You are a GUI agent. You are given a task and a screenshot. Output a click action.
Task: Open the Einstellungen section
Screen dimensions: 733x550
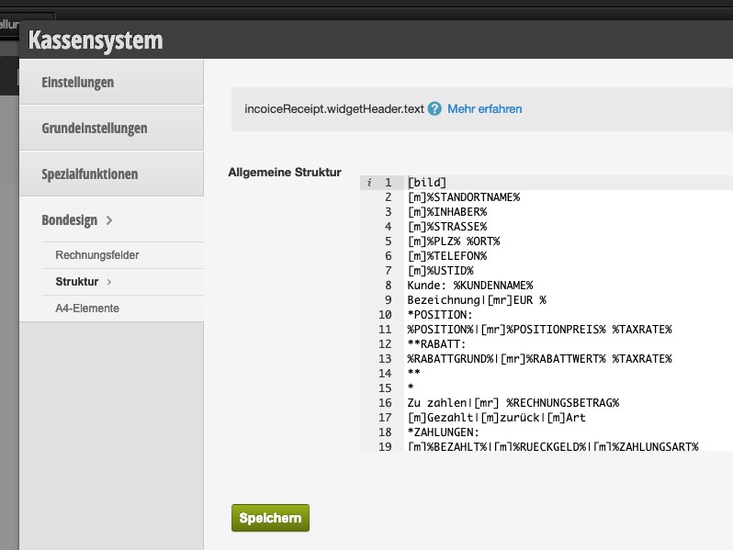78,83
